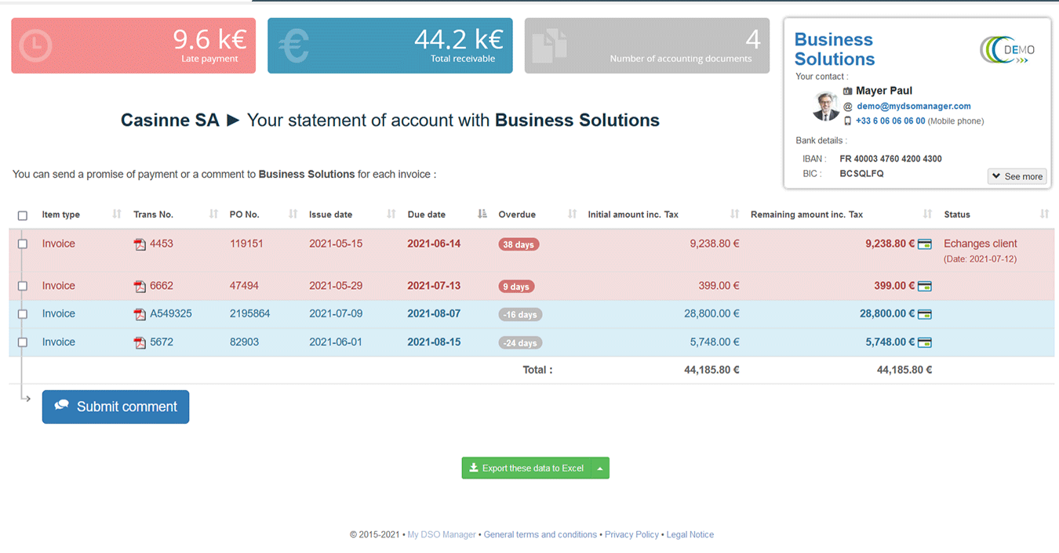Click the demo@mydsomanager.com email link
The width and height of the screenshot is (1059, 553).
click(x=913, y=106)
